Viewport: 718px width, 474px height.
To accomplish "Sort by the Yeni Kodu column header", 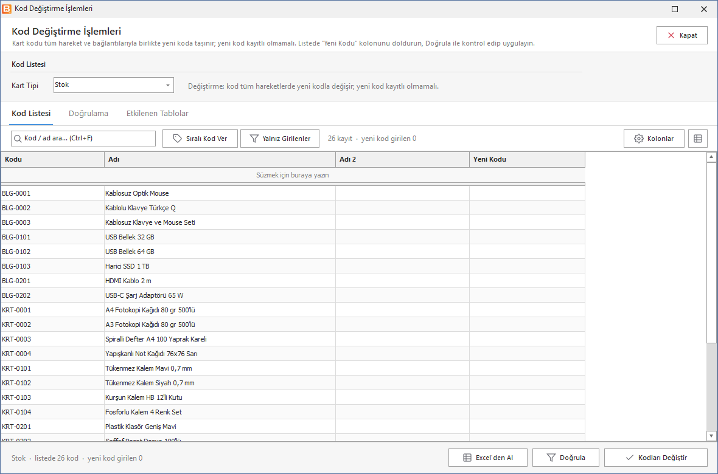I will click(527, 160).
